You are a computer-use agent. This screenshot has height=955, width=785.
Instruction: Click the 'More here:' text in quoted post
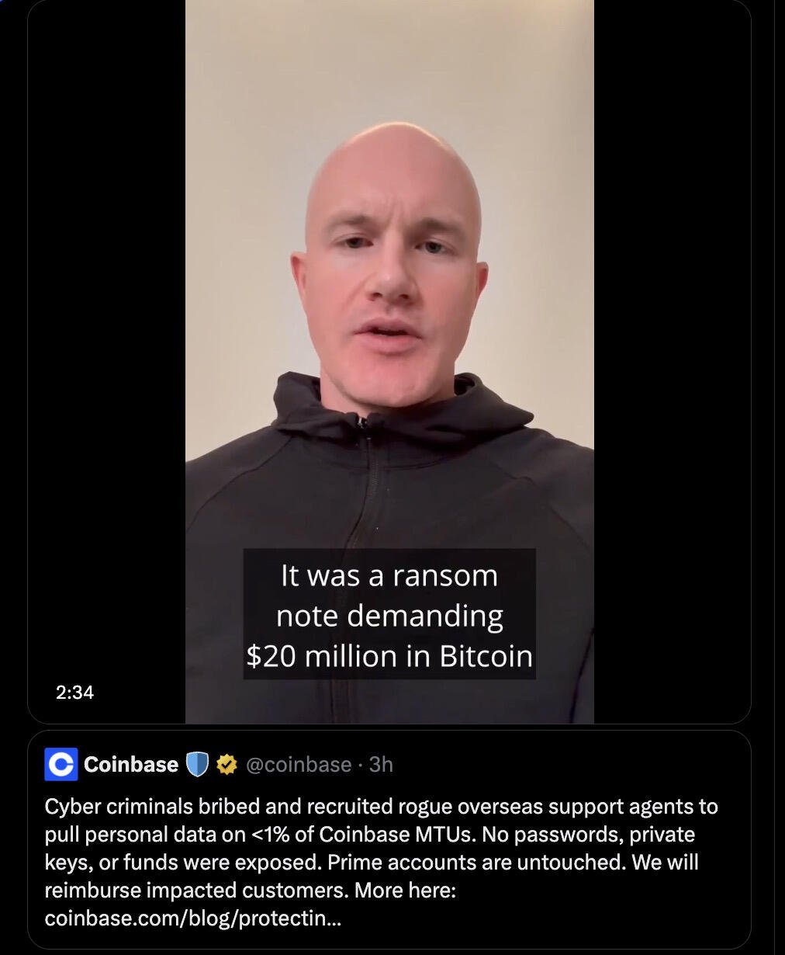coord(405,891)
